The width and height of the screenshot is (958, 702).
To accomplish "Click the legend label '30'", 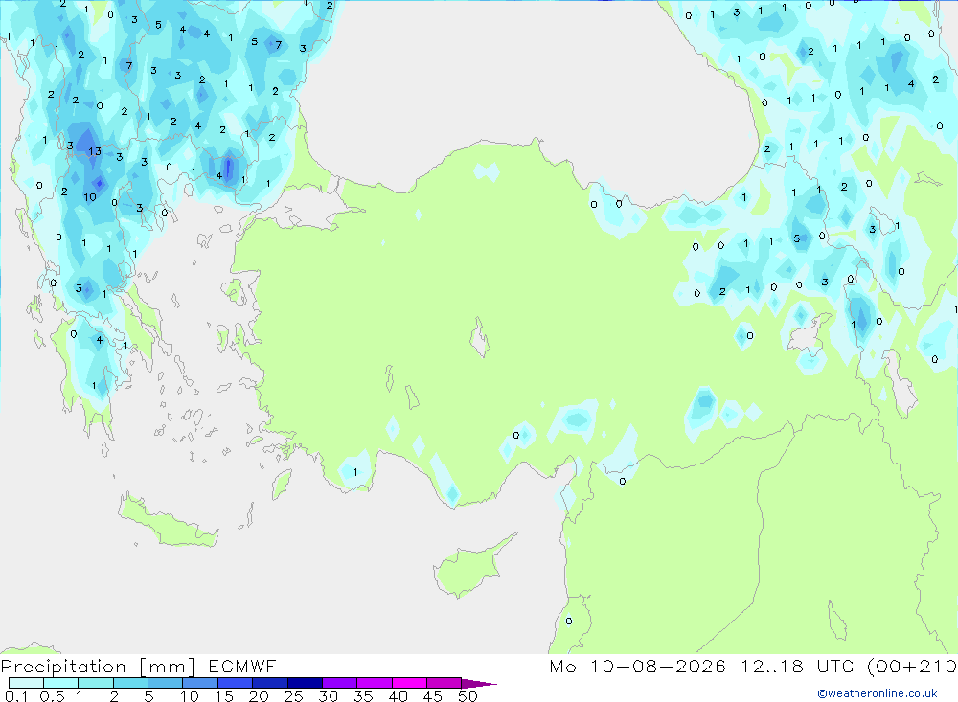I will pyautogui.click(x=328, y=696).
